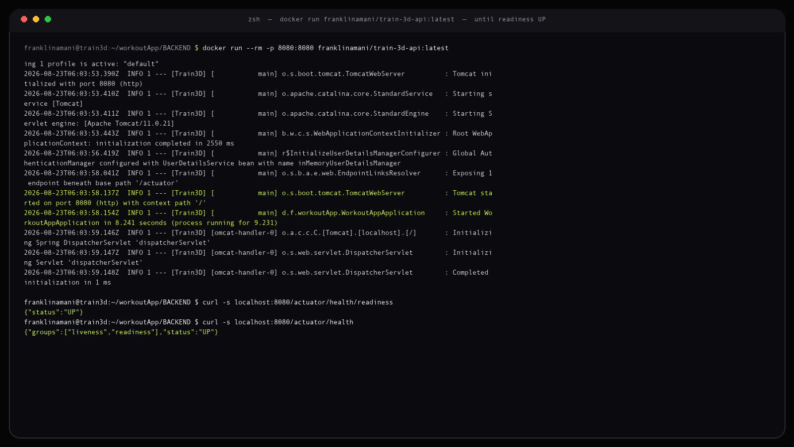This screenshot has height=447, width=794.
Task: Click "endpoint beneath base path '/actuator'" line
Action: click(103, 183)
